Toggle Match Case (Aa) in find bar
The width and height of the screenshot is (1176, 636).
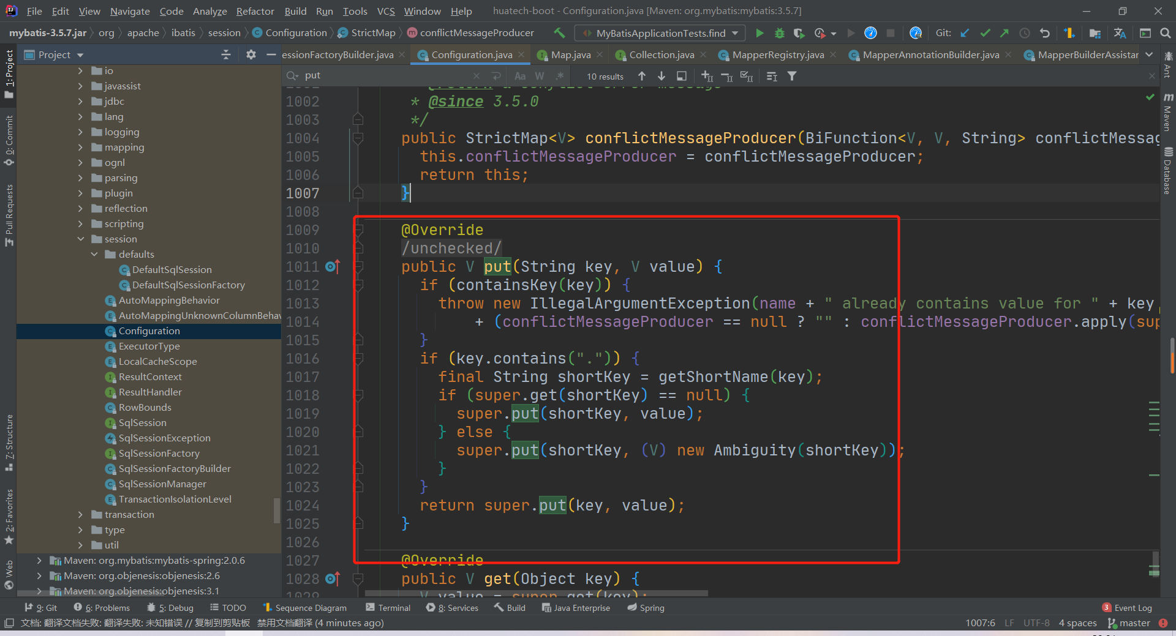520,76
